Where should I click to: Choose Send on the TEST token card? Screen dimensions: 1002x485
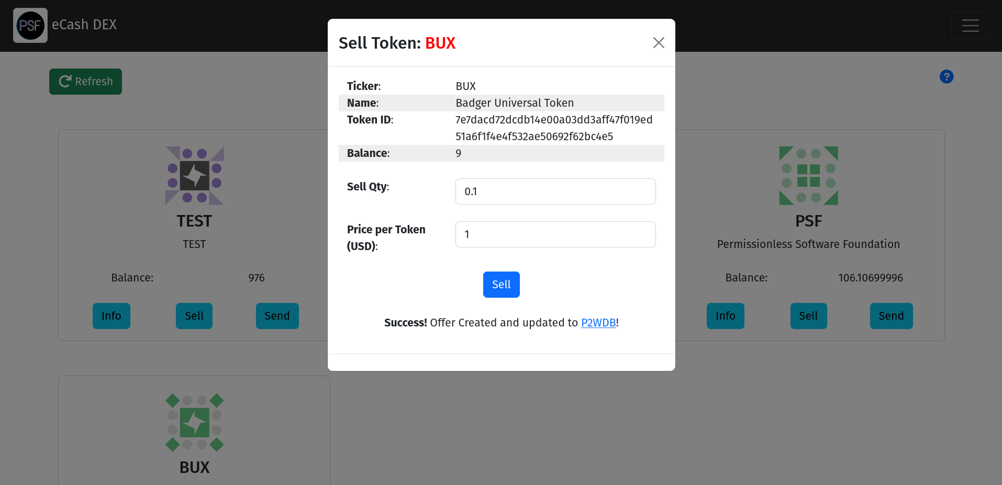coord(277,315)
